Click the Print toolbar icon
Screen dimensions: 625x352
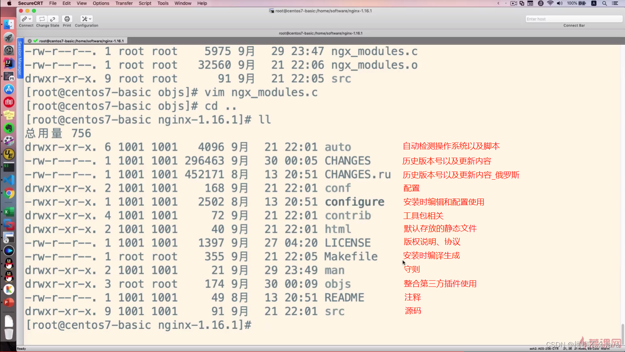(67, 19)
